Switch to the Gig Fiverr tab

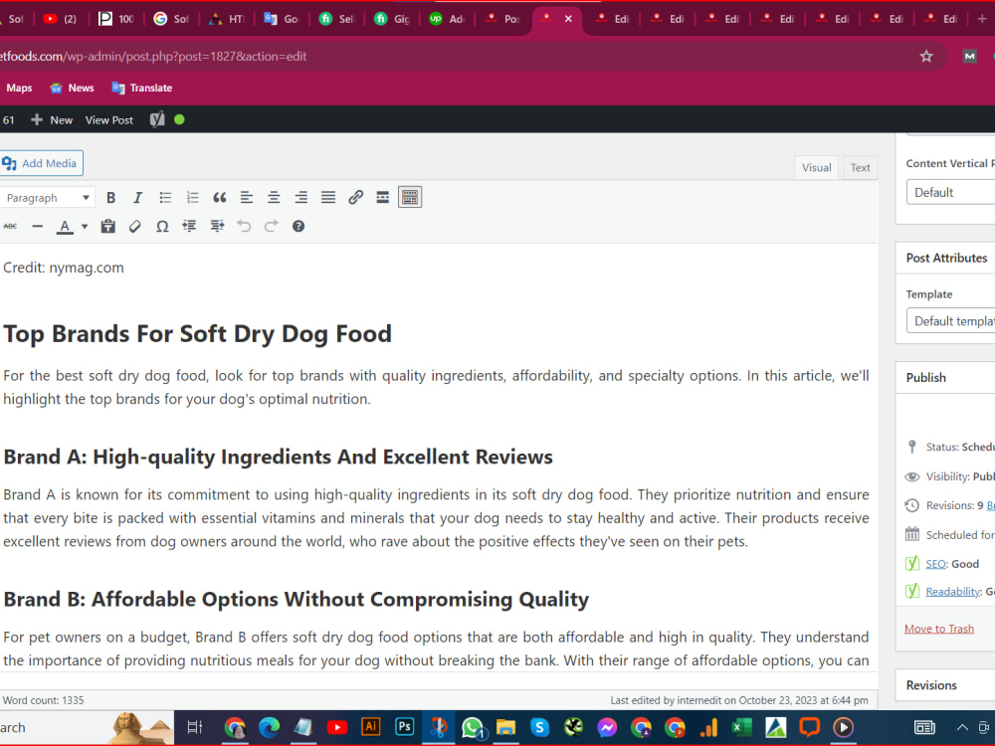coord(393,18)
